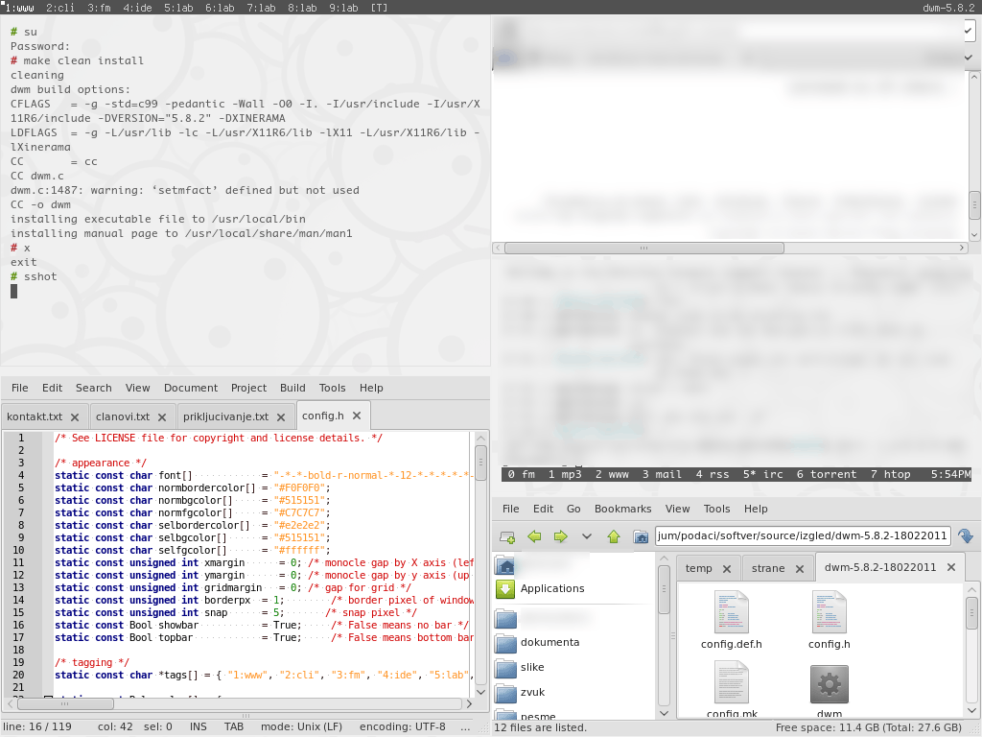Click the Forward arrow in the file manager toolbar
This screenshot has height=737, width=982.
(x=561, y=536)
